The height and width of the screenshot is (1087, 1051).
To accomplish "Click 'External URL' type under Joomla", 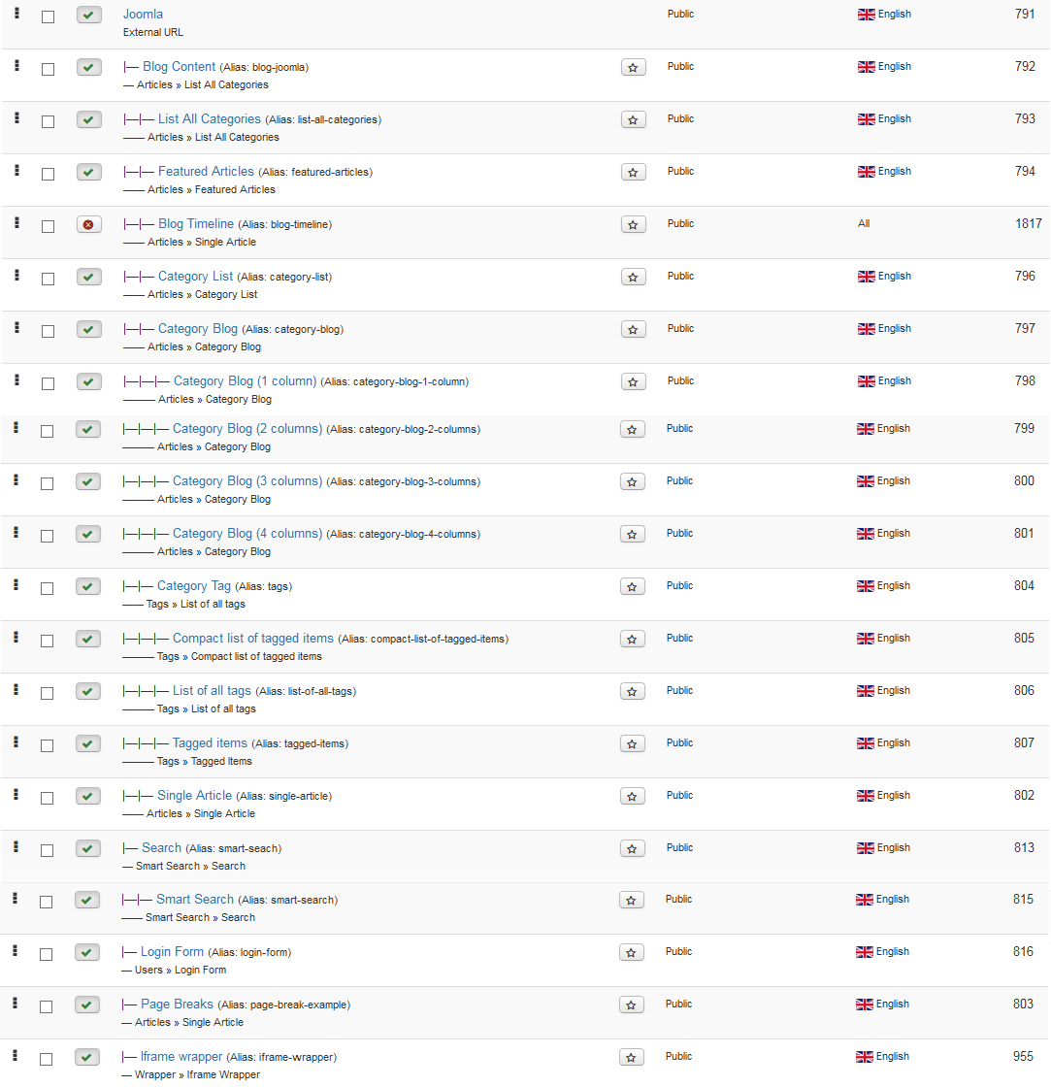I will (x=153, y=32).
